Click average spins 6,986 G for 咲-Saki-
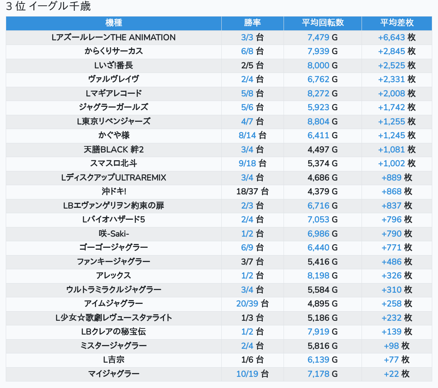The width and height of the screenshot is (438, 388). pos(323,234)
